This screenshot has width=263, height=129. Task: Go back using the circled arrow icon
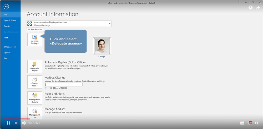[x=6, y=7]
